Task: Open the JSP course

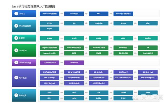Action: pyautogui.click(x=148, y=48)
